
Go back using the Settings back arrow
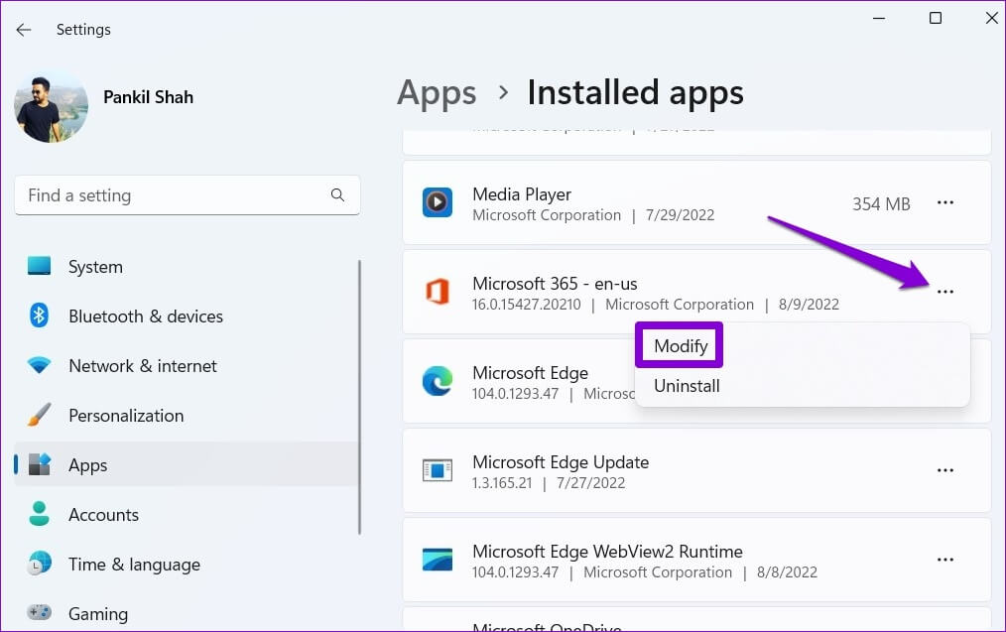24,30
